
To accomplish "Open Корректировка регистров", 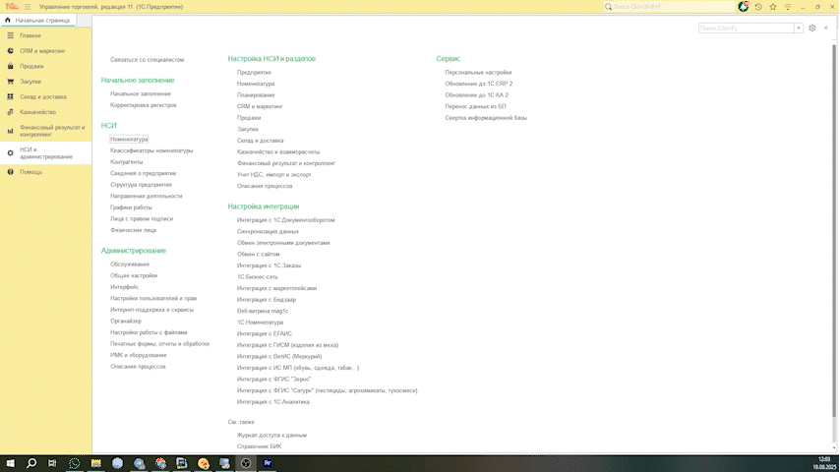I will pyautogui.click(x=143, y=105).
